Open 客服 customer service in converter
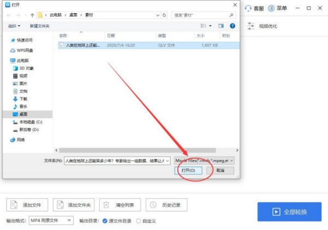Viewport: 328px width, 230px height. (254, 8)
